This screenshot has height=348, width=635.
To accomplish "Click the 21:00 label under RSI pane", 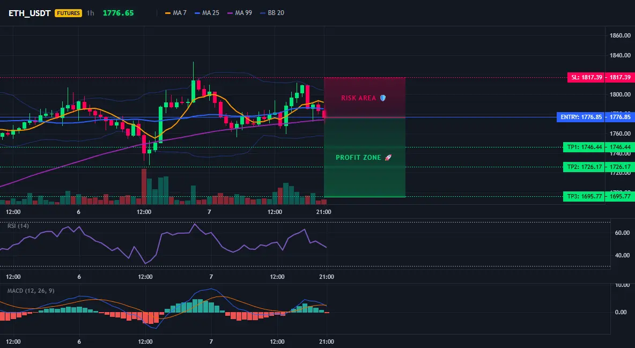I will (327, 277).
